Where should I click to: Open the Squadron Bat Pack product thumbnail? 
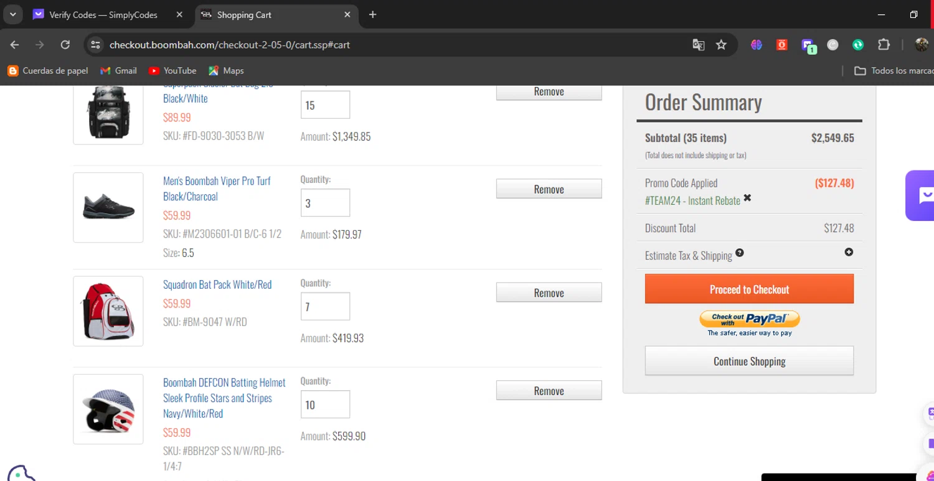point(108,311)
